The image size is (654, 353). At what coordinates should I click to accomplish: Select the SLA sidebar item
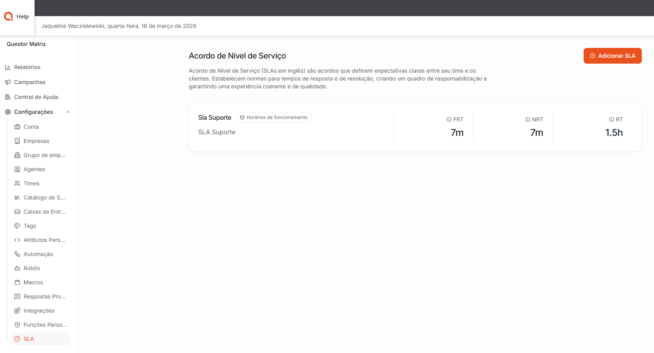point(29,339)
